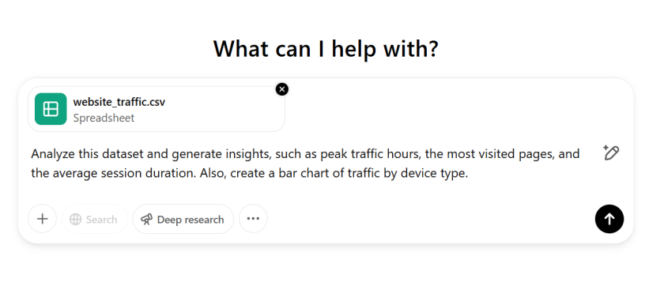This screenshot has width=664, height=290.
Task: Click the Deep research text label
Action: point(191,220)
